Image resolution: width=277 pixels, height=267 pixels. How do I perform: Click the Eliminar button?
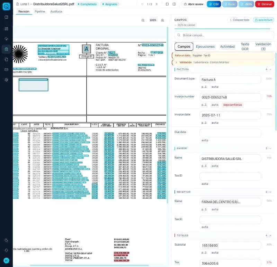pyautogui.click(x=265, y=4)
